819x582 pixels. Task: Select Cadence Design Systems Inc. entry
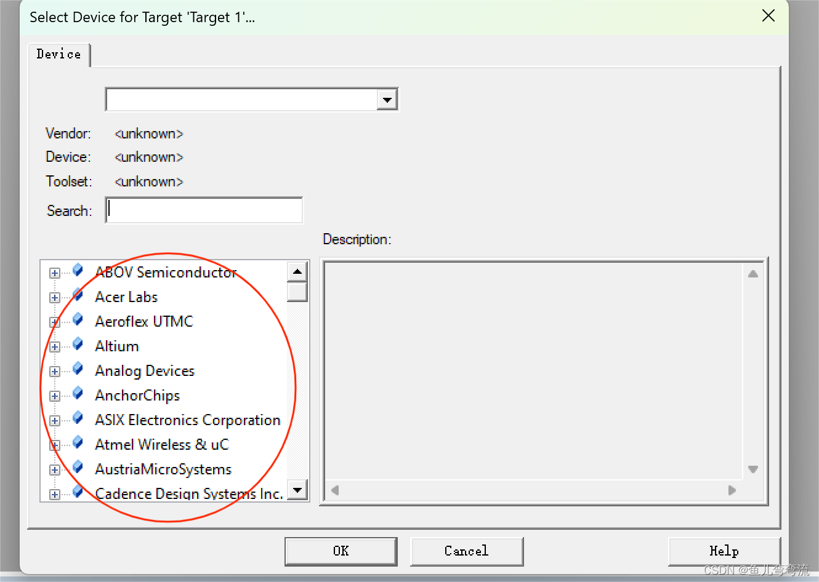189,493
